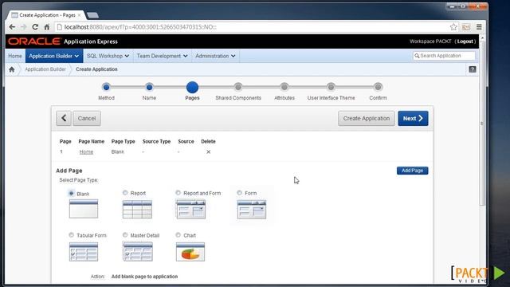This screenshot has height=287, width=510.
Task: Select the Form radio button
Action: (x=239, y=193)
